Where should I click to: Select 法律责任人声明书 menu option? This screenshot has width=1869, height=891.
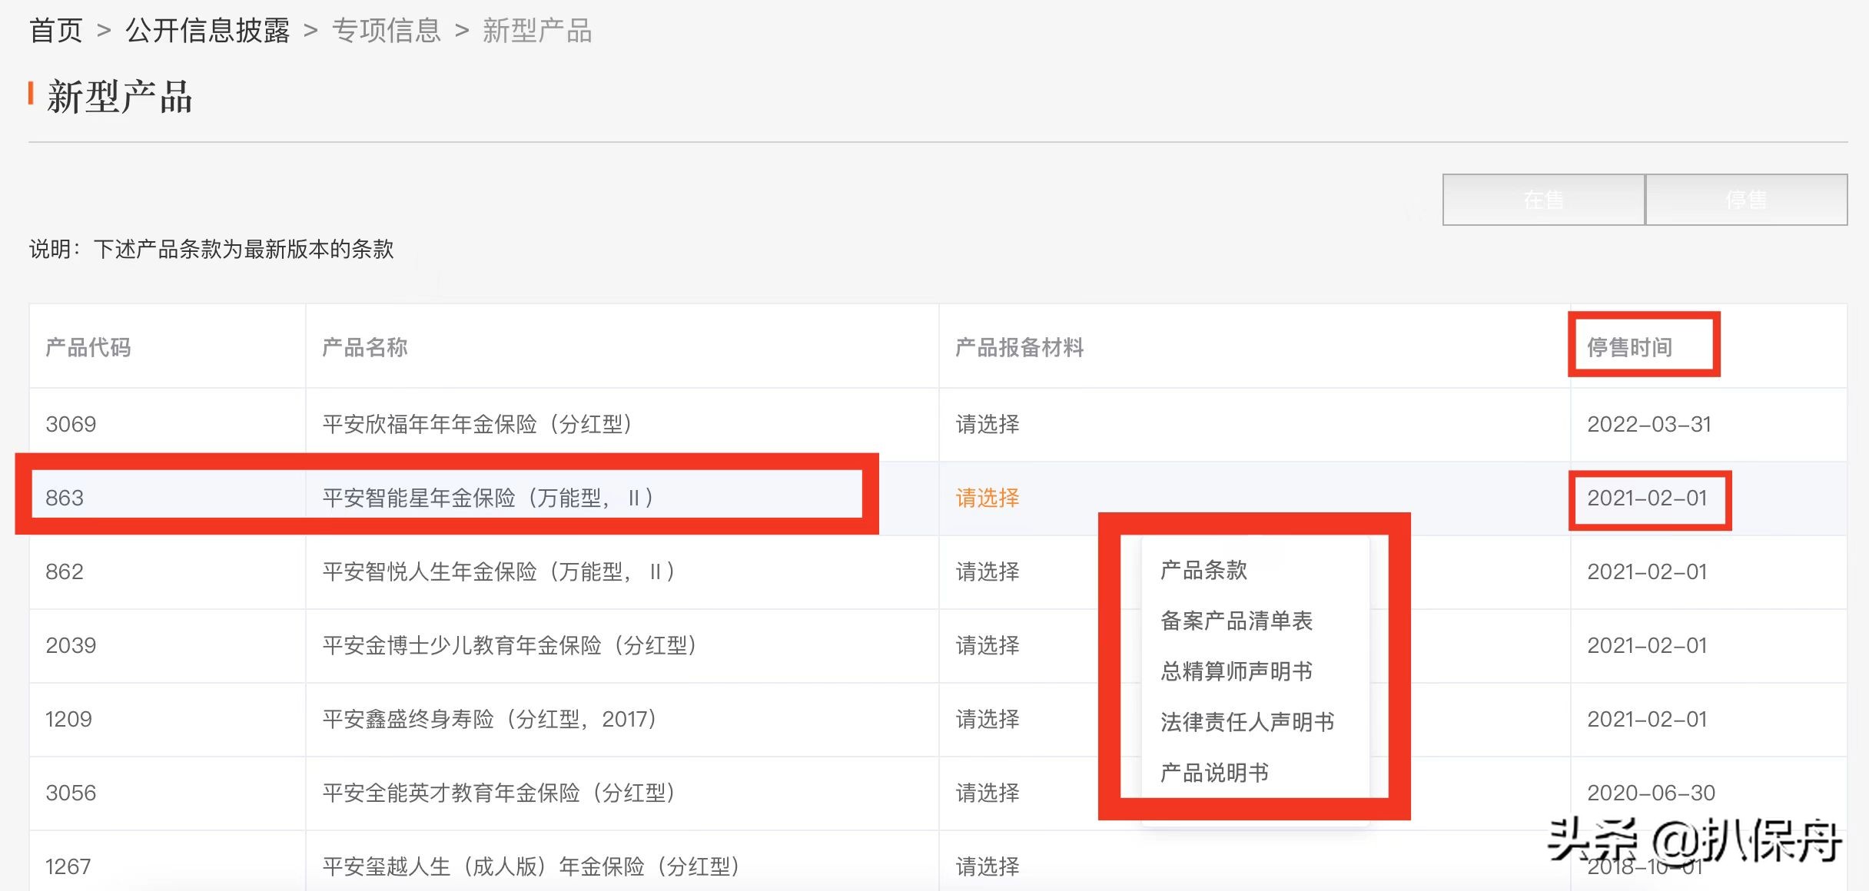coord(1247,722)
